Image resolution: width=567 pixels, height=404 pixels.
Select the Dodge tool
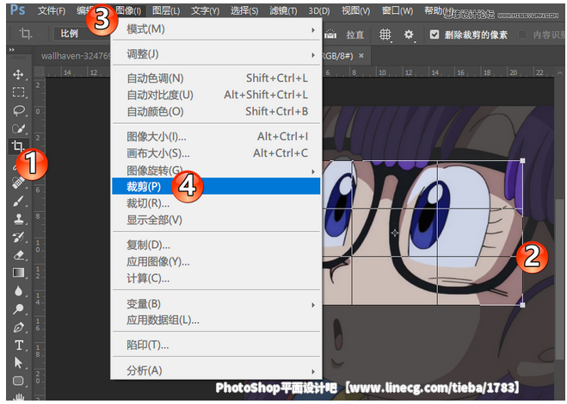18,308
